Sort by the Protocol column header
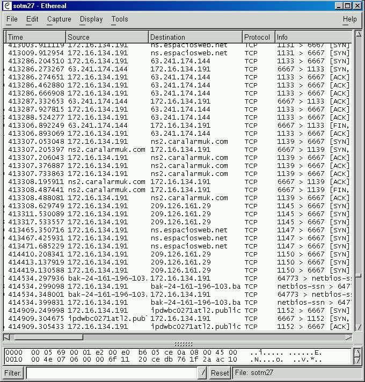 click(259, 37)
